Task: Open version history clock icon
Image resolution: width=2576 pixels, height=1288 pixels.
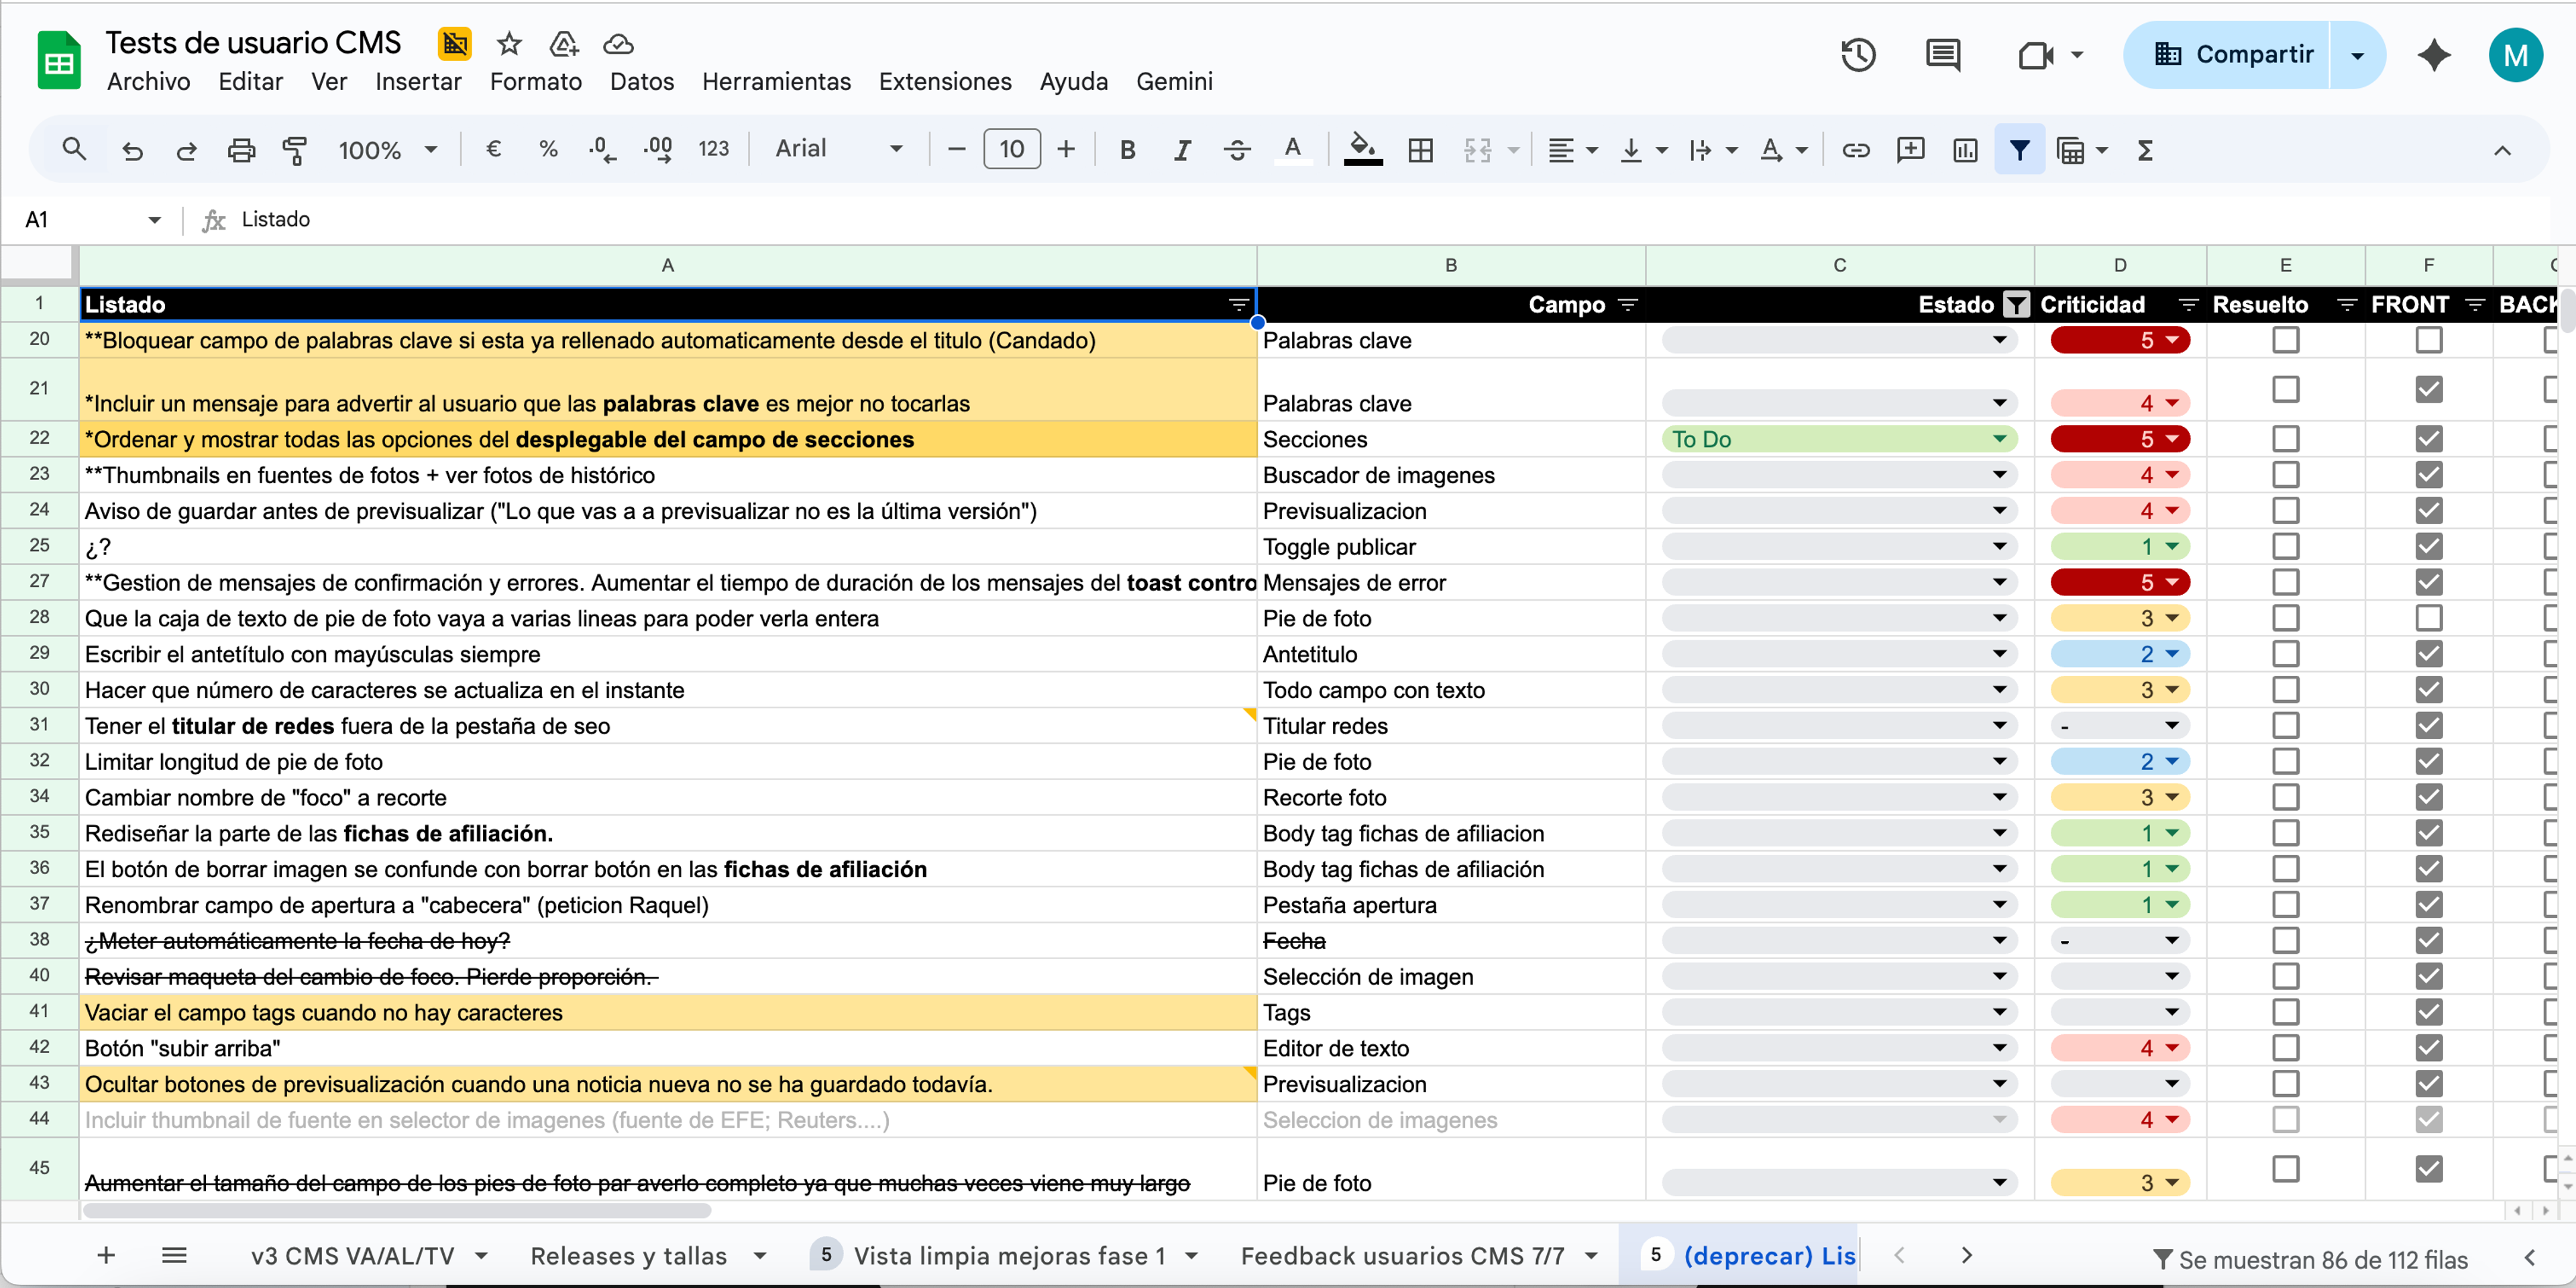Action: (x=1857, y=55)
